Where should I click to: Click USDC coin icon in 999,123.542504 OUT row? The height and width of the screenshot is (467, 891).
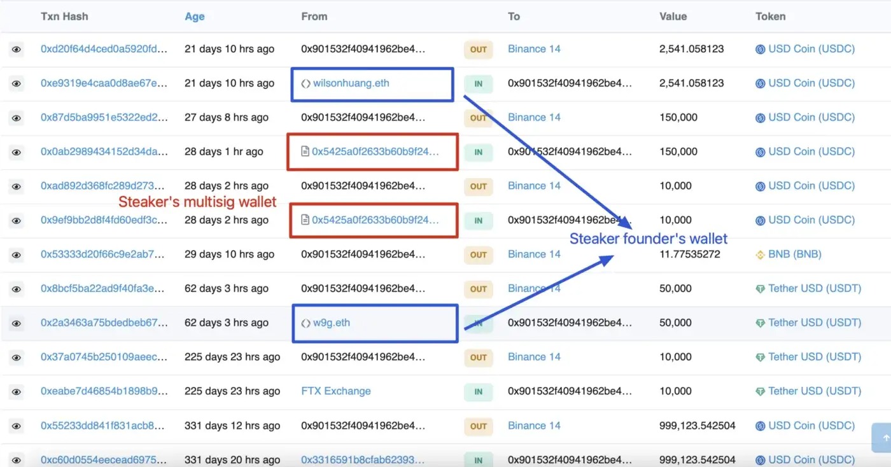click(x=760, y=426)
